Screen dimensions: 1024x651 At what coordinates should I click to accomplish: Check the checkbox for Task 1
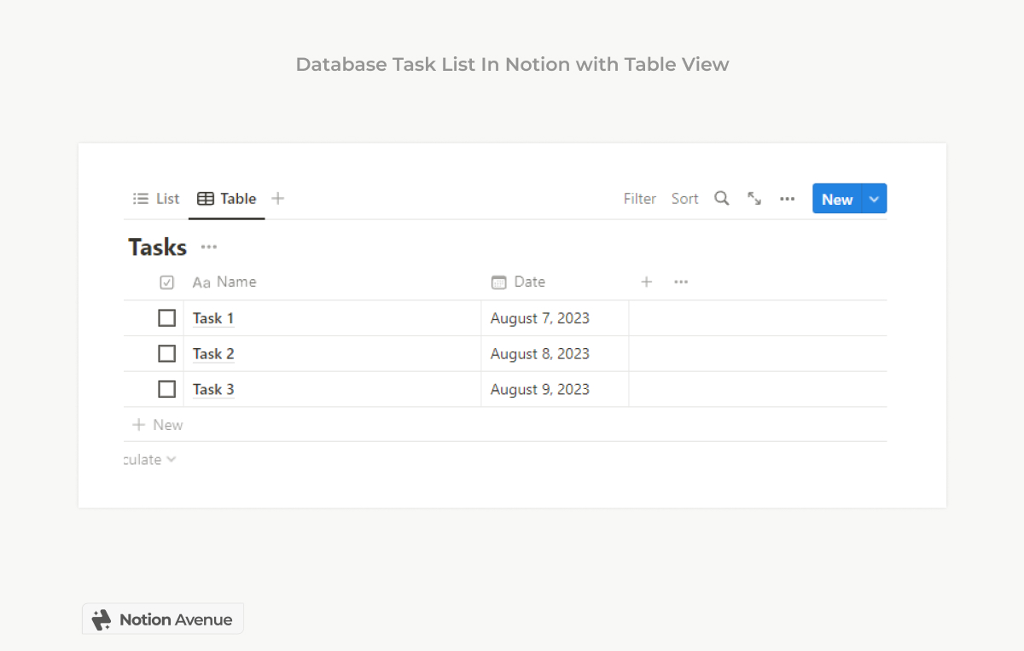click(x=166, y=317)
